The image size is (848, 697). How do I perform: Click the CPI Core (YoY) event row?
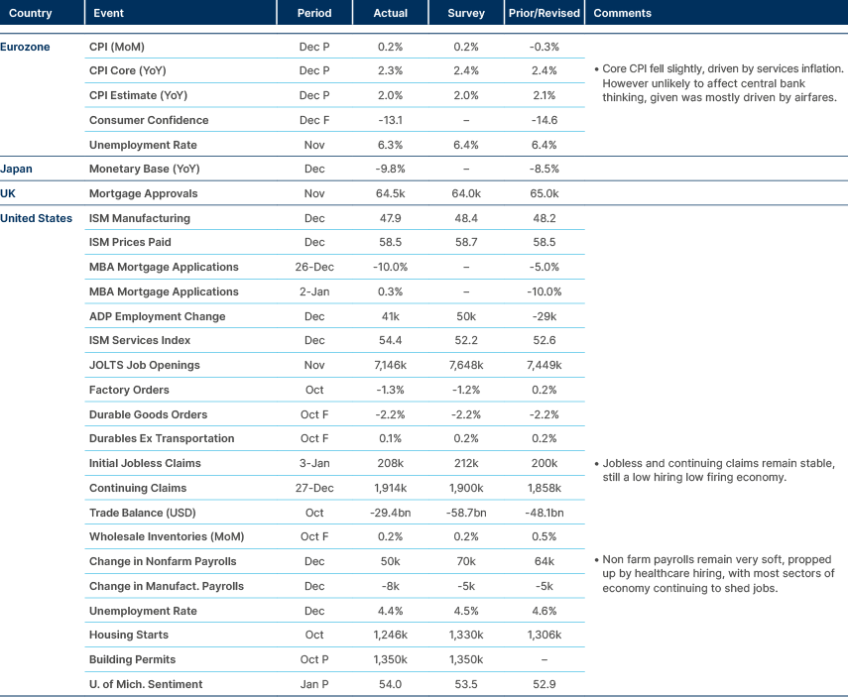coord(129,70)
